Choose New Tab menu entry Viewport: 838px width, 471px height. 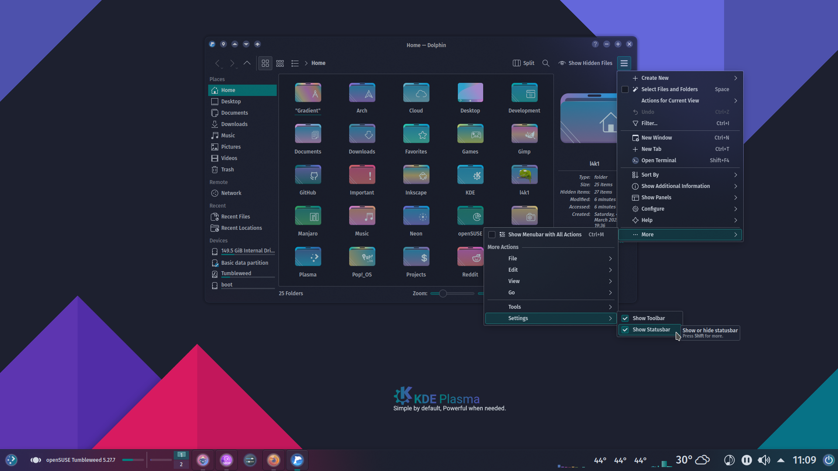coord(680,149)
